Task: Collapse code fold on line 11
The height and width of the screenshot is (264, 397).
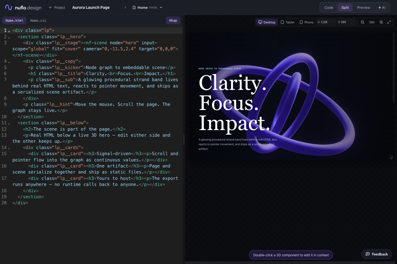Action: coord(9,123)
